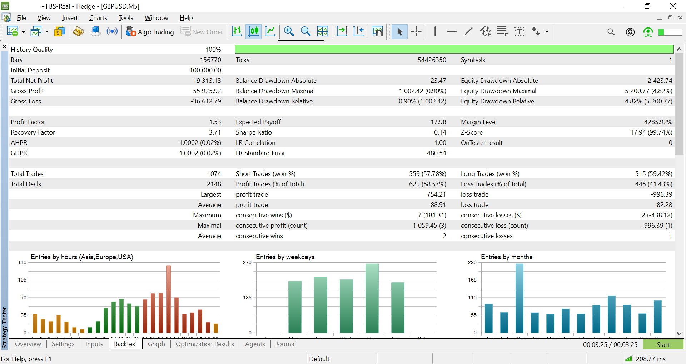Toggle Algo Trading
Viewport: 686px width, 364px height.
tap(150, 32)
